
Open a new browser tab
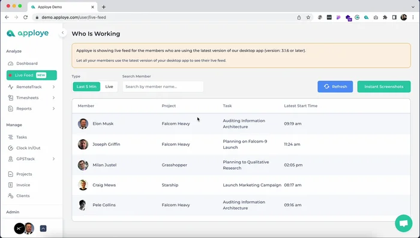[x=104, y=7]
